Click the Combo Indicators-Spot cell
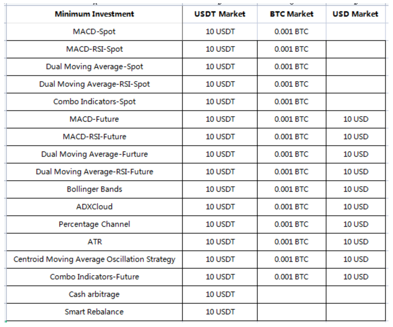Image resolution: width=393 pixels, height=327 pixels. click(94, 102)
